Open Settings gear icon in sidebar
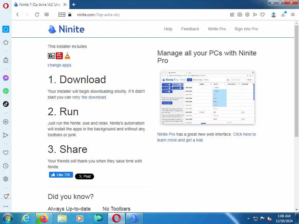This screenshot has width=299, height=224. 6,179
